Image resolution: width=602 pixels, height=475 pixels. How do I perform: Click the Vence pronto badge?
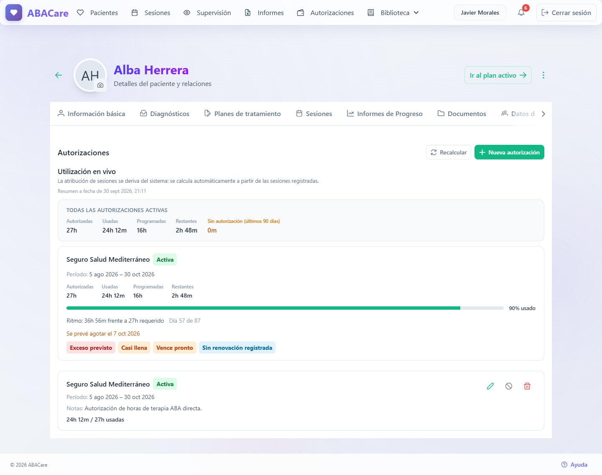click(175, 348)
